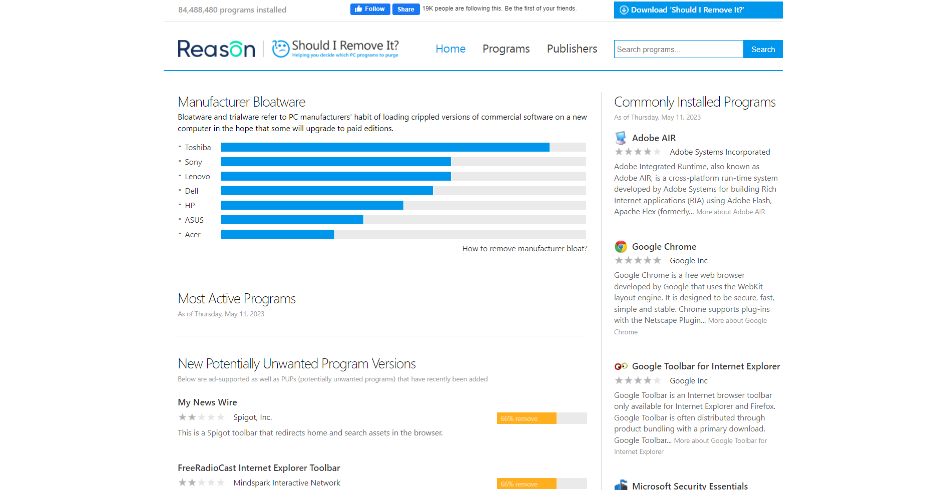Click the download arrow icon in banner

coord(624,10)
